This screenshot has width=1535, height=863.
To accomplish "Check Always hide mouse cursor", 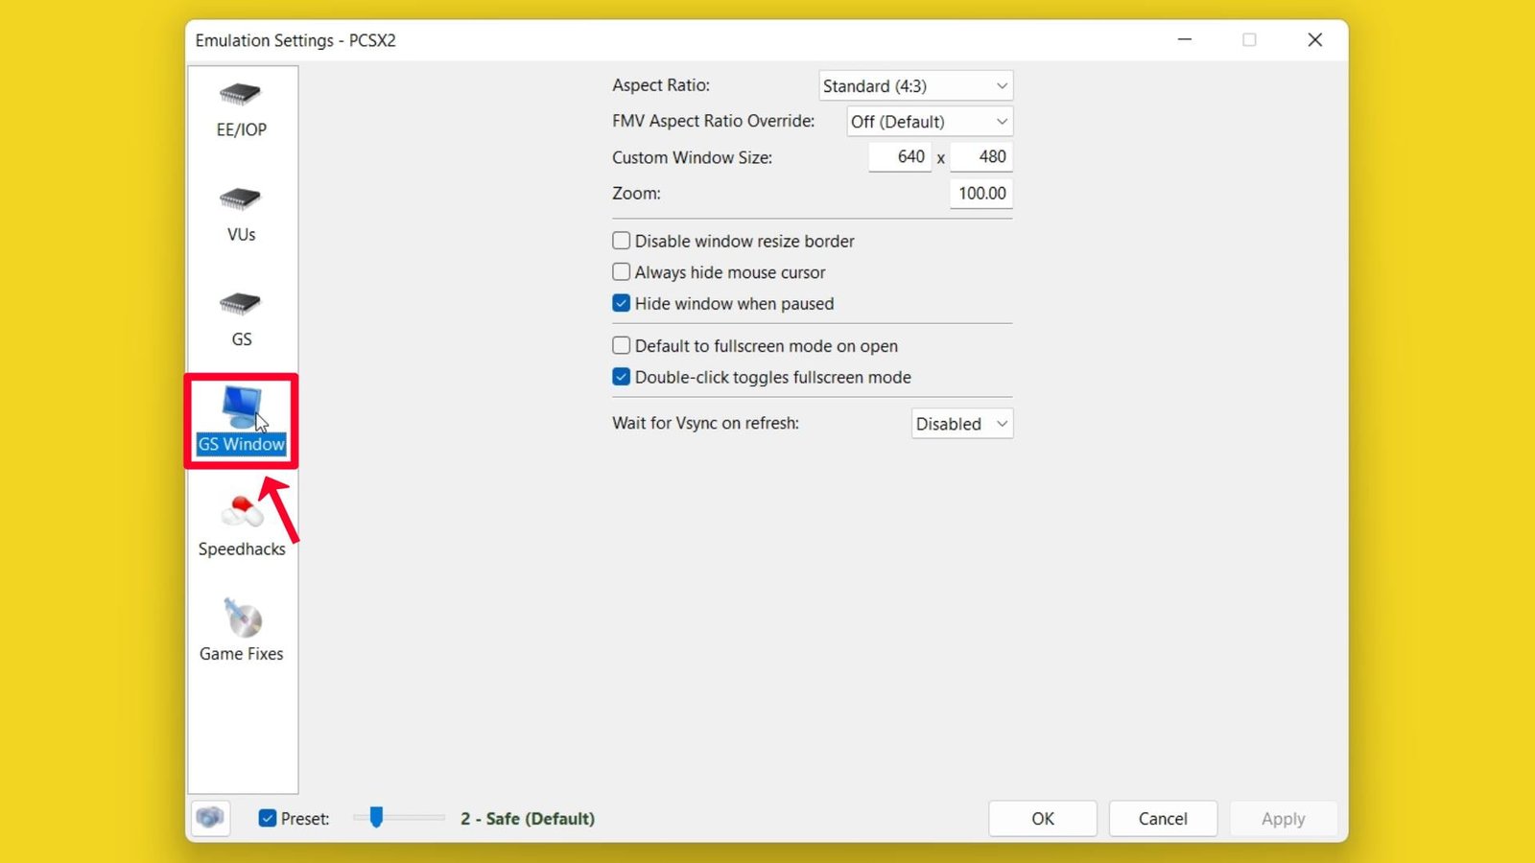I will [x=622, y=272].
